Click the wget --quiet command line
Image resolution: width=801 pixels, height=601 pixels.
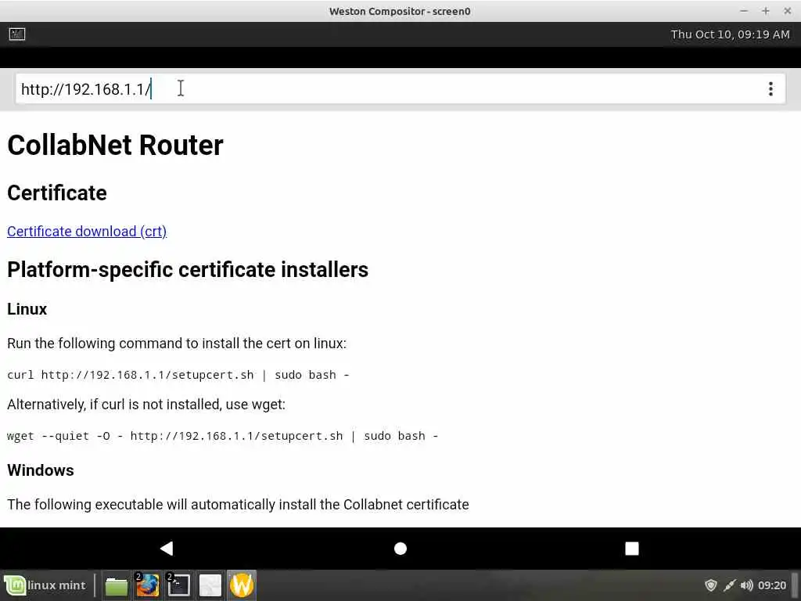tap(223, 436)
